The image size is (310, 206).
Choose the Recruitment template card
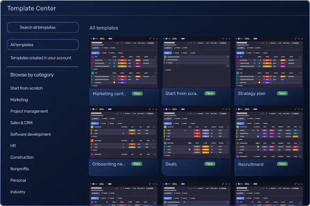269,142
